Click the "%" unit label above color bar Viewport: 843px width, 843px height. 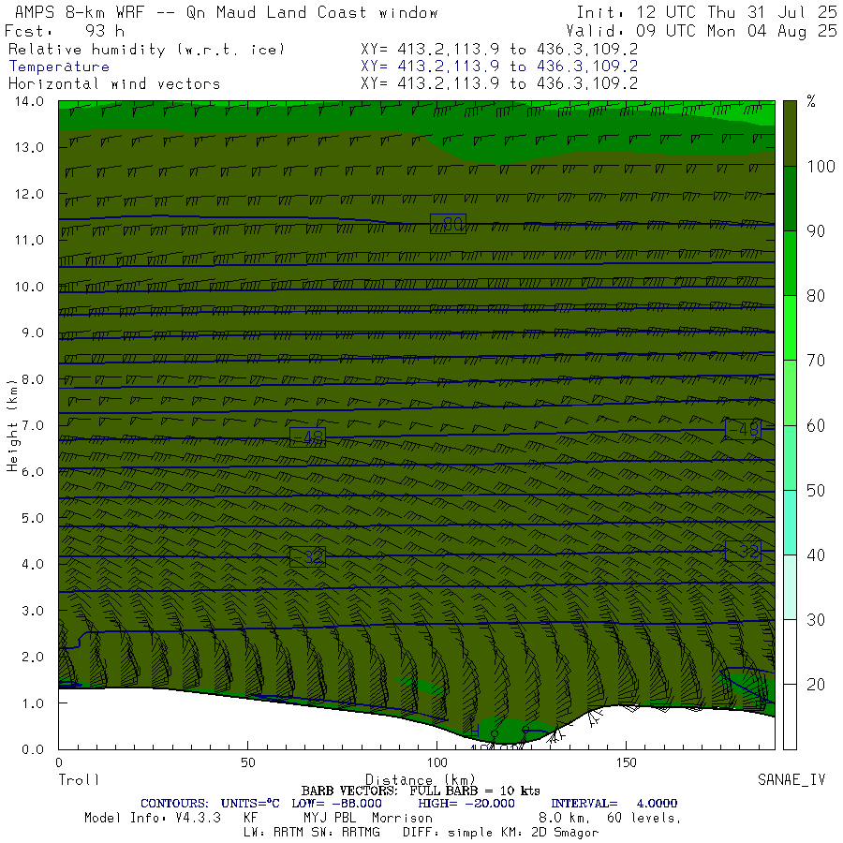point(811,101)
